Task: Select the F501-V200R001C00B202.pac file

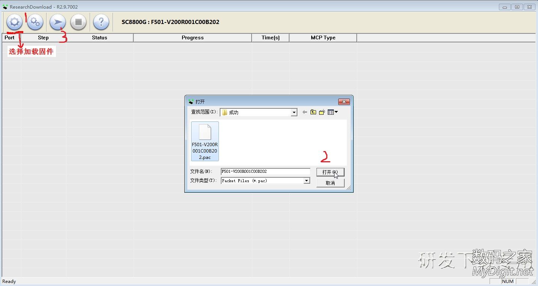Action: click(205, 141)
